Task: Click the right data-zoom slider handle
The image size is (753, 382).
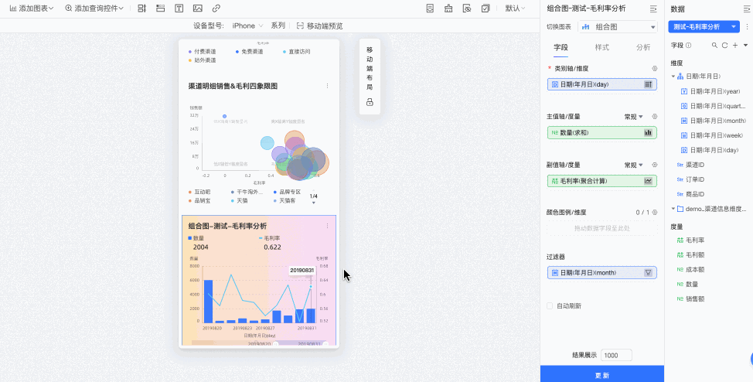Action: [x=325, y=344]
